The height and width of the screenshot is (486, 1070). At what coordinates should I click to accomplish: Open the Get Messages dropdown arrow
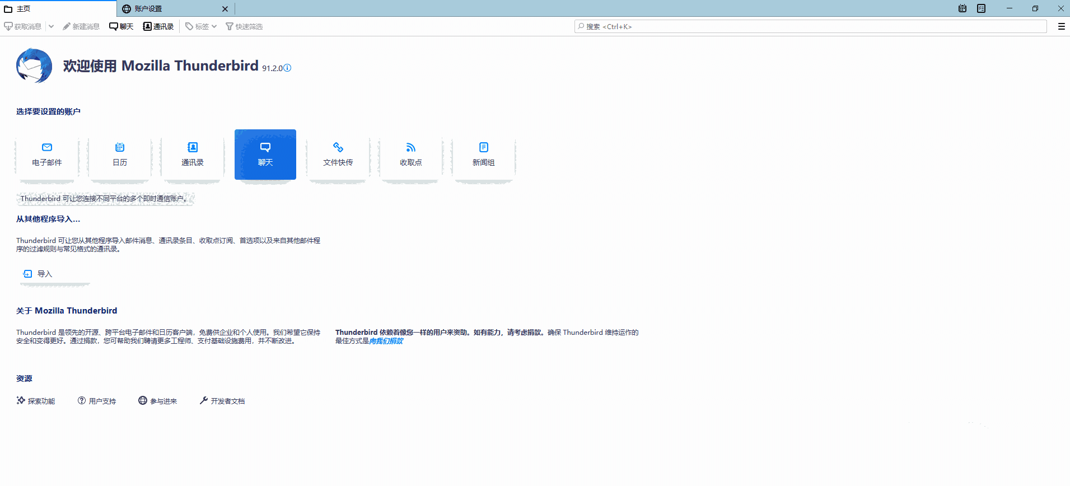pos(51,26)
